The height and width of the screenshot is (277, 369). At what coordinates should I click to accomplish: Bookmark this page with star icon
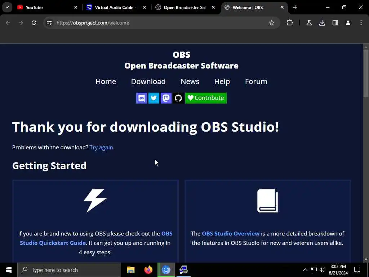pos(272,23)
